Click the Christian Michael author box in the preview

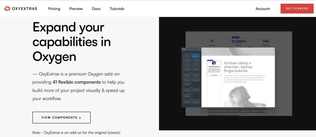pyautogui.click(x=214, y=68)
